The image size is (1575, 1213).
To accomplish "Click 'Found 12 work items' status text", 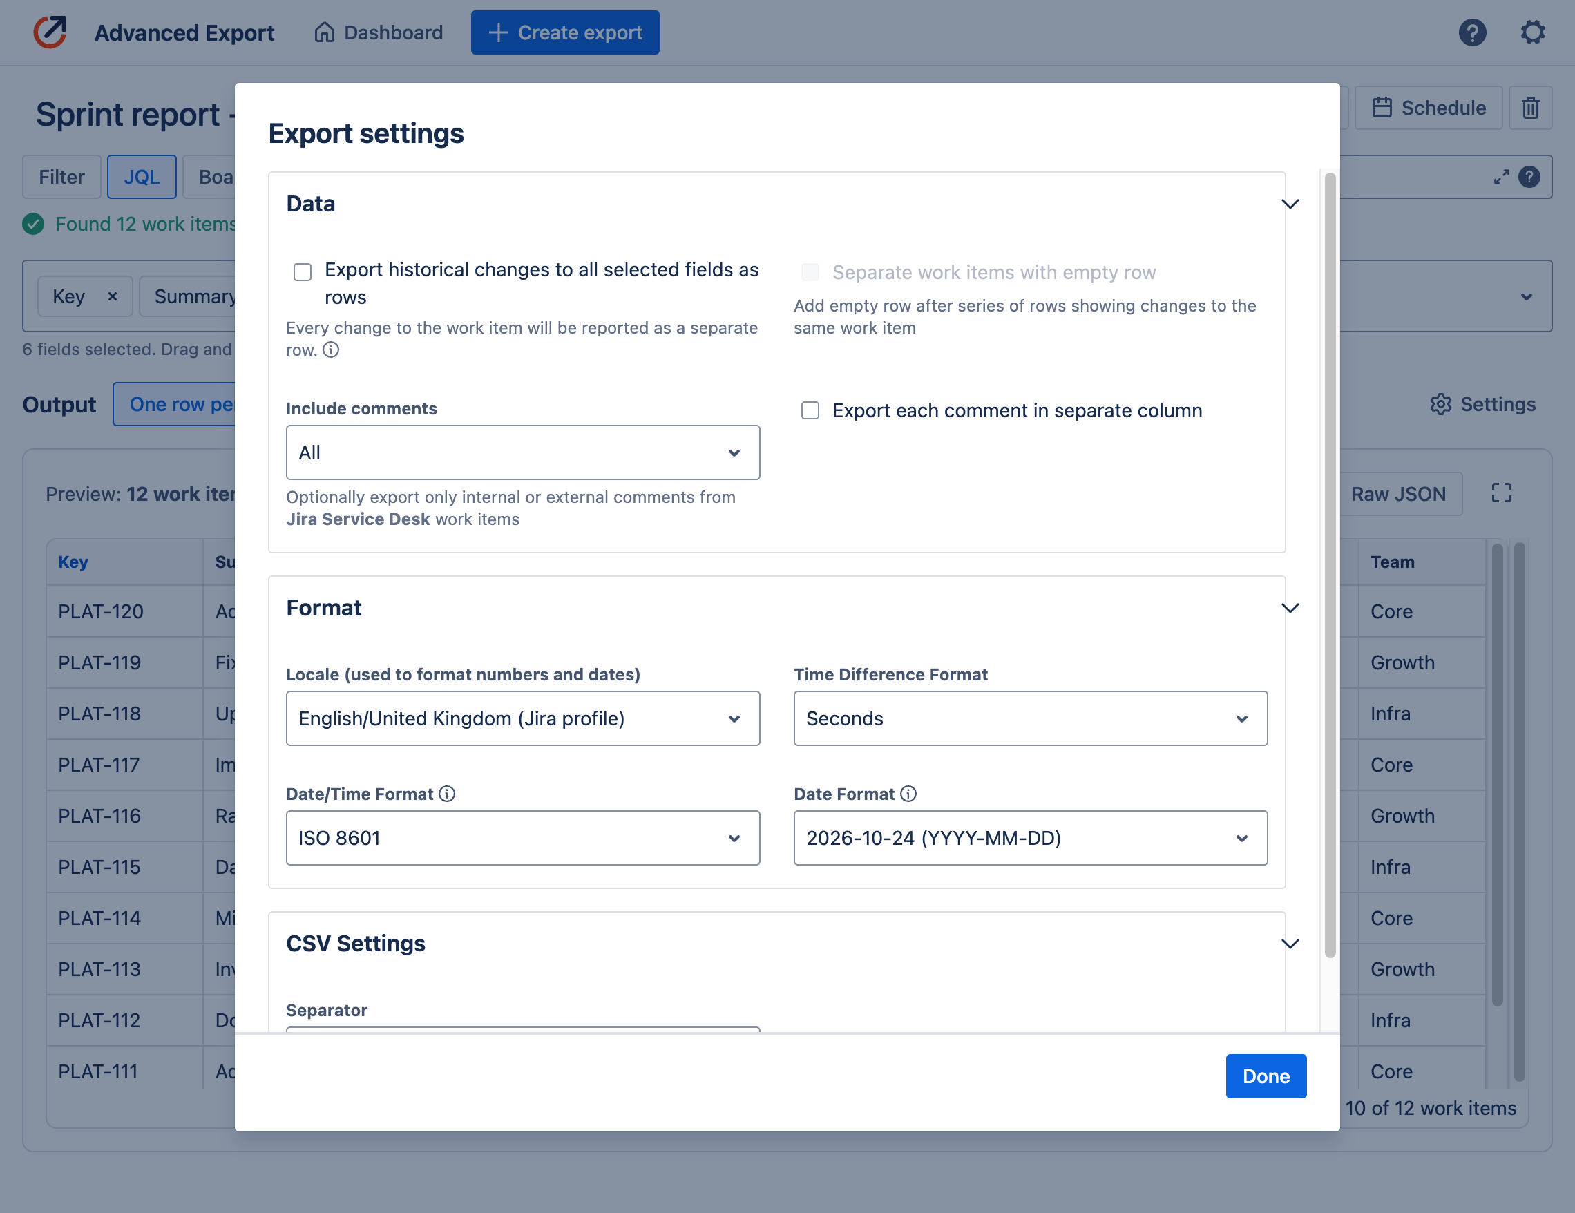I will tap(145, 225).
